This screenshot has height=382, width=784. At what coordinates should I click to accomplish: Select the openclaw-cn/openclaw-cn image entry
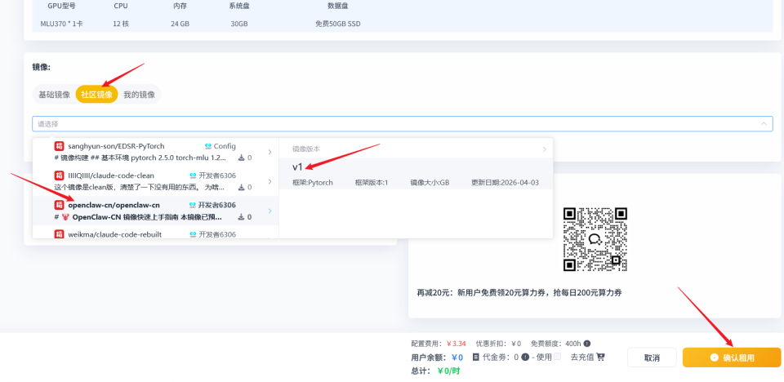155,211
